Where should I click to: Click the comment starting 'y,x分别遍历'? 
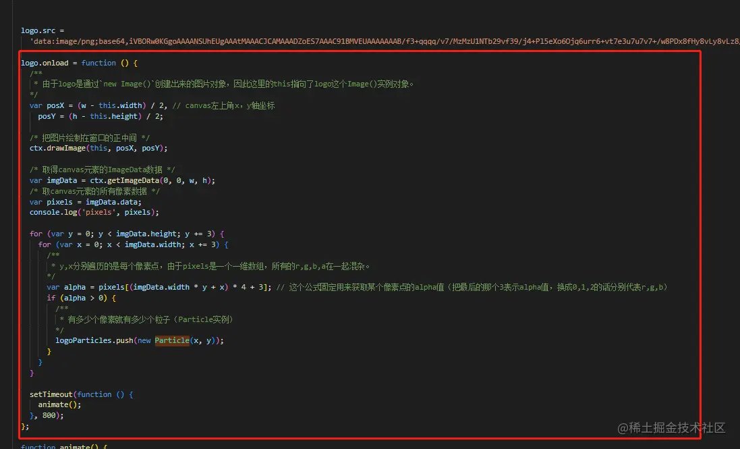(210, 266)
